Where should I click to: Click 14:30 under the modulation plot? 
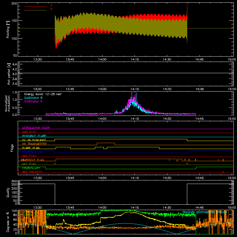pyautogui.click(x=167, y=119)
